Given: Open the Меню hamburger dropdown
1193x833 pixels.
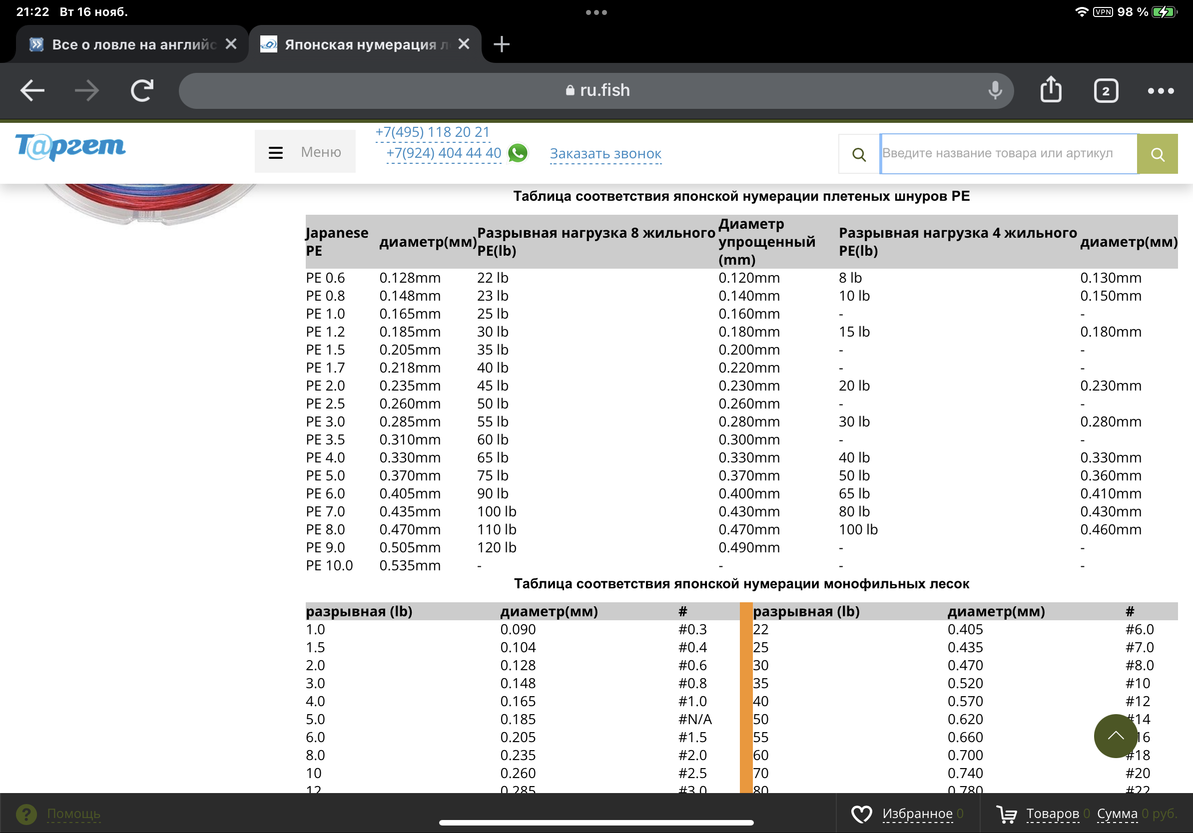Looking at the screenshot, I should (x=305, y=152).
